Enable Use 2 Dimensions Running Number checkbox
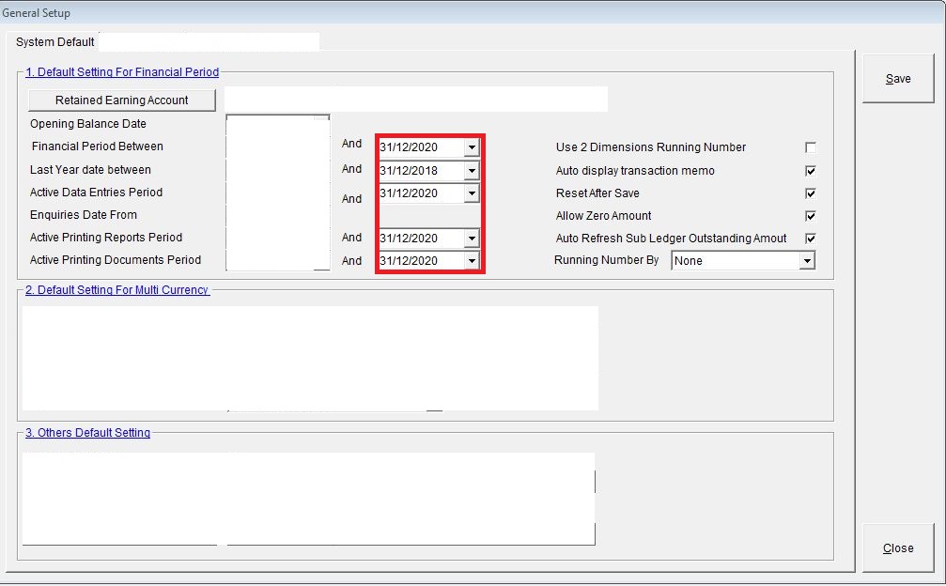 [x=811, y=147]
